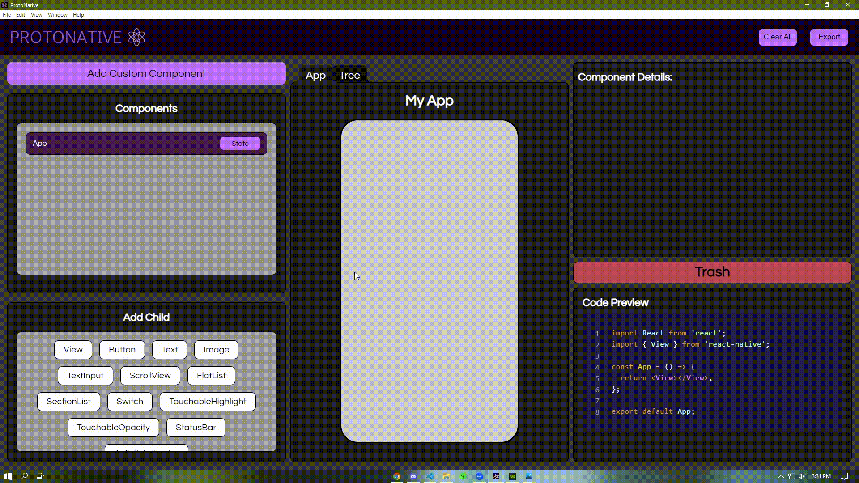Image resolution: width=859 pixels, height=483 pixels.
Task: Select the Image child component
Action: pos(216,349)
